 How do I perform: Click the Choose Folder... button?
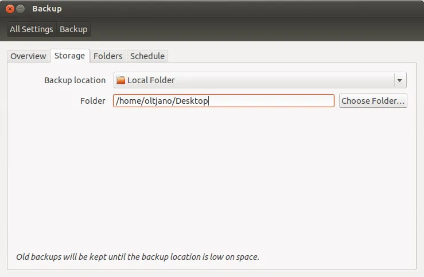coord(373,101)
